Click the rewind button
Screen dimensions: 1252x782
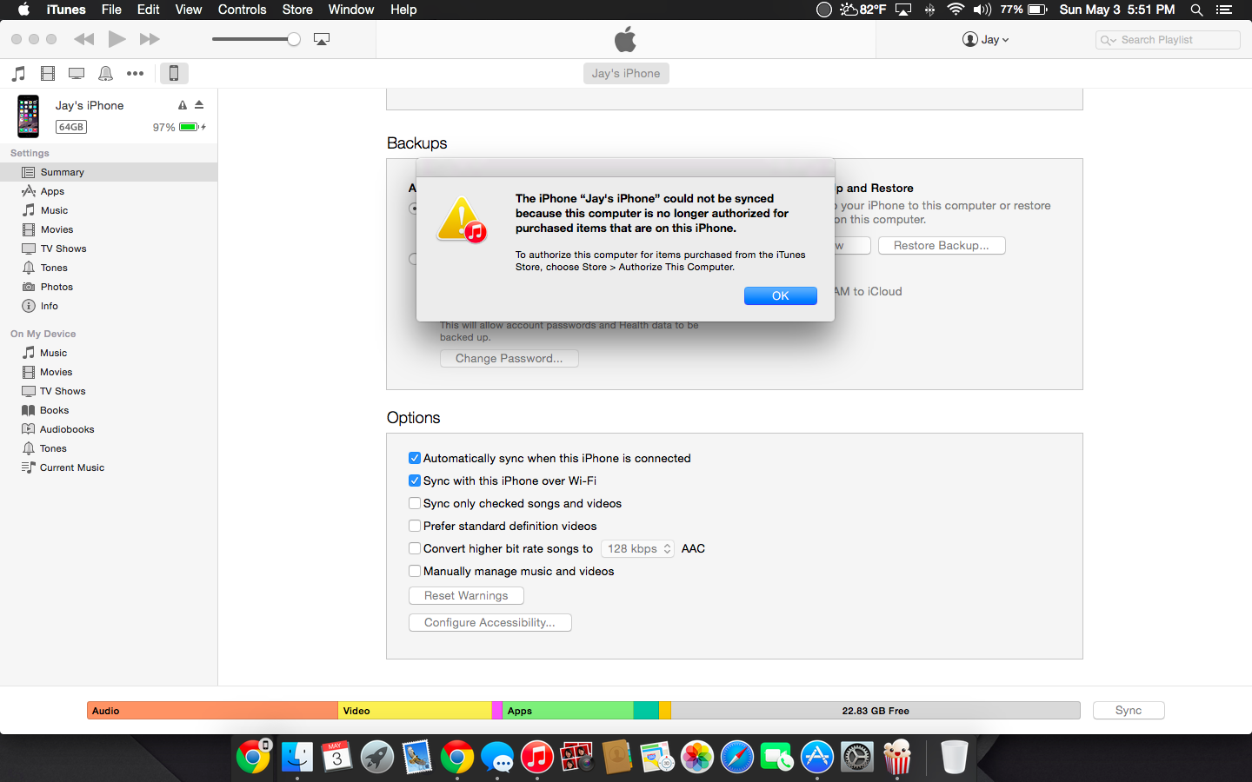click(x=84, y=39)
